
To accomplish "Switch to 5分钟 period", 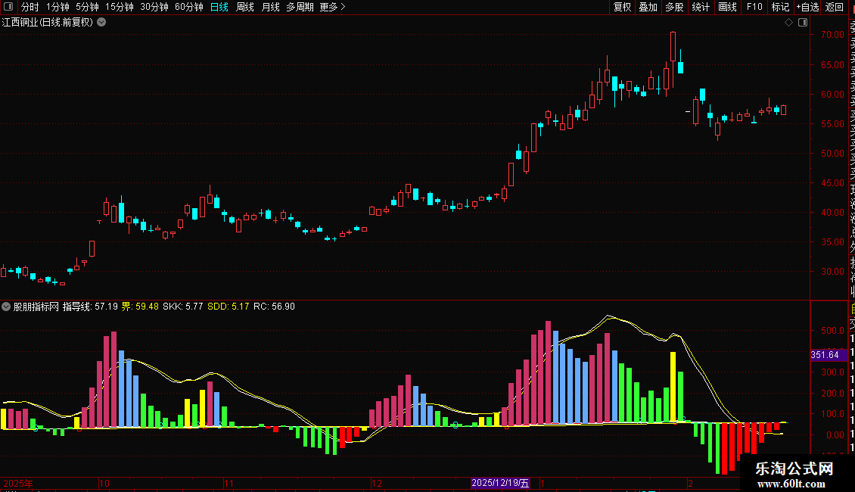I will 87,7.
